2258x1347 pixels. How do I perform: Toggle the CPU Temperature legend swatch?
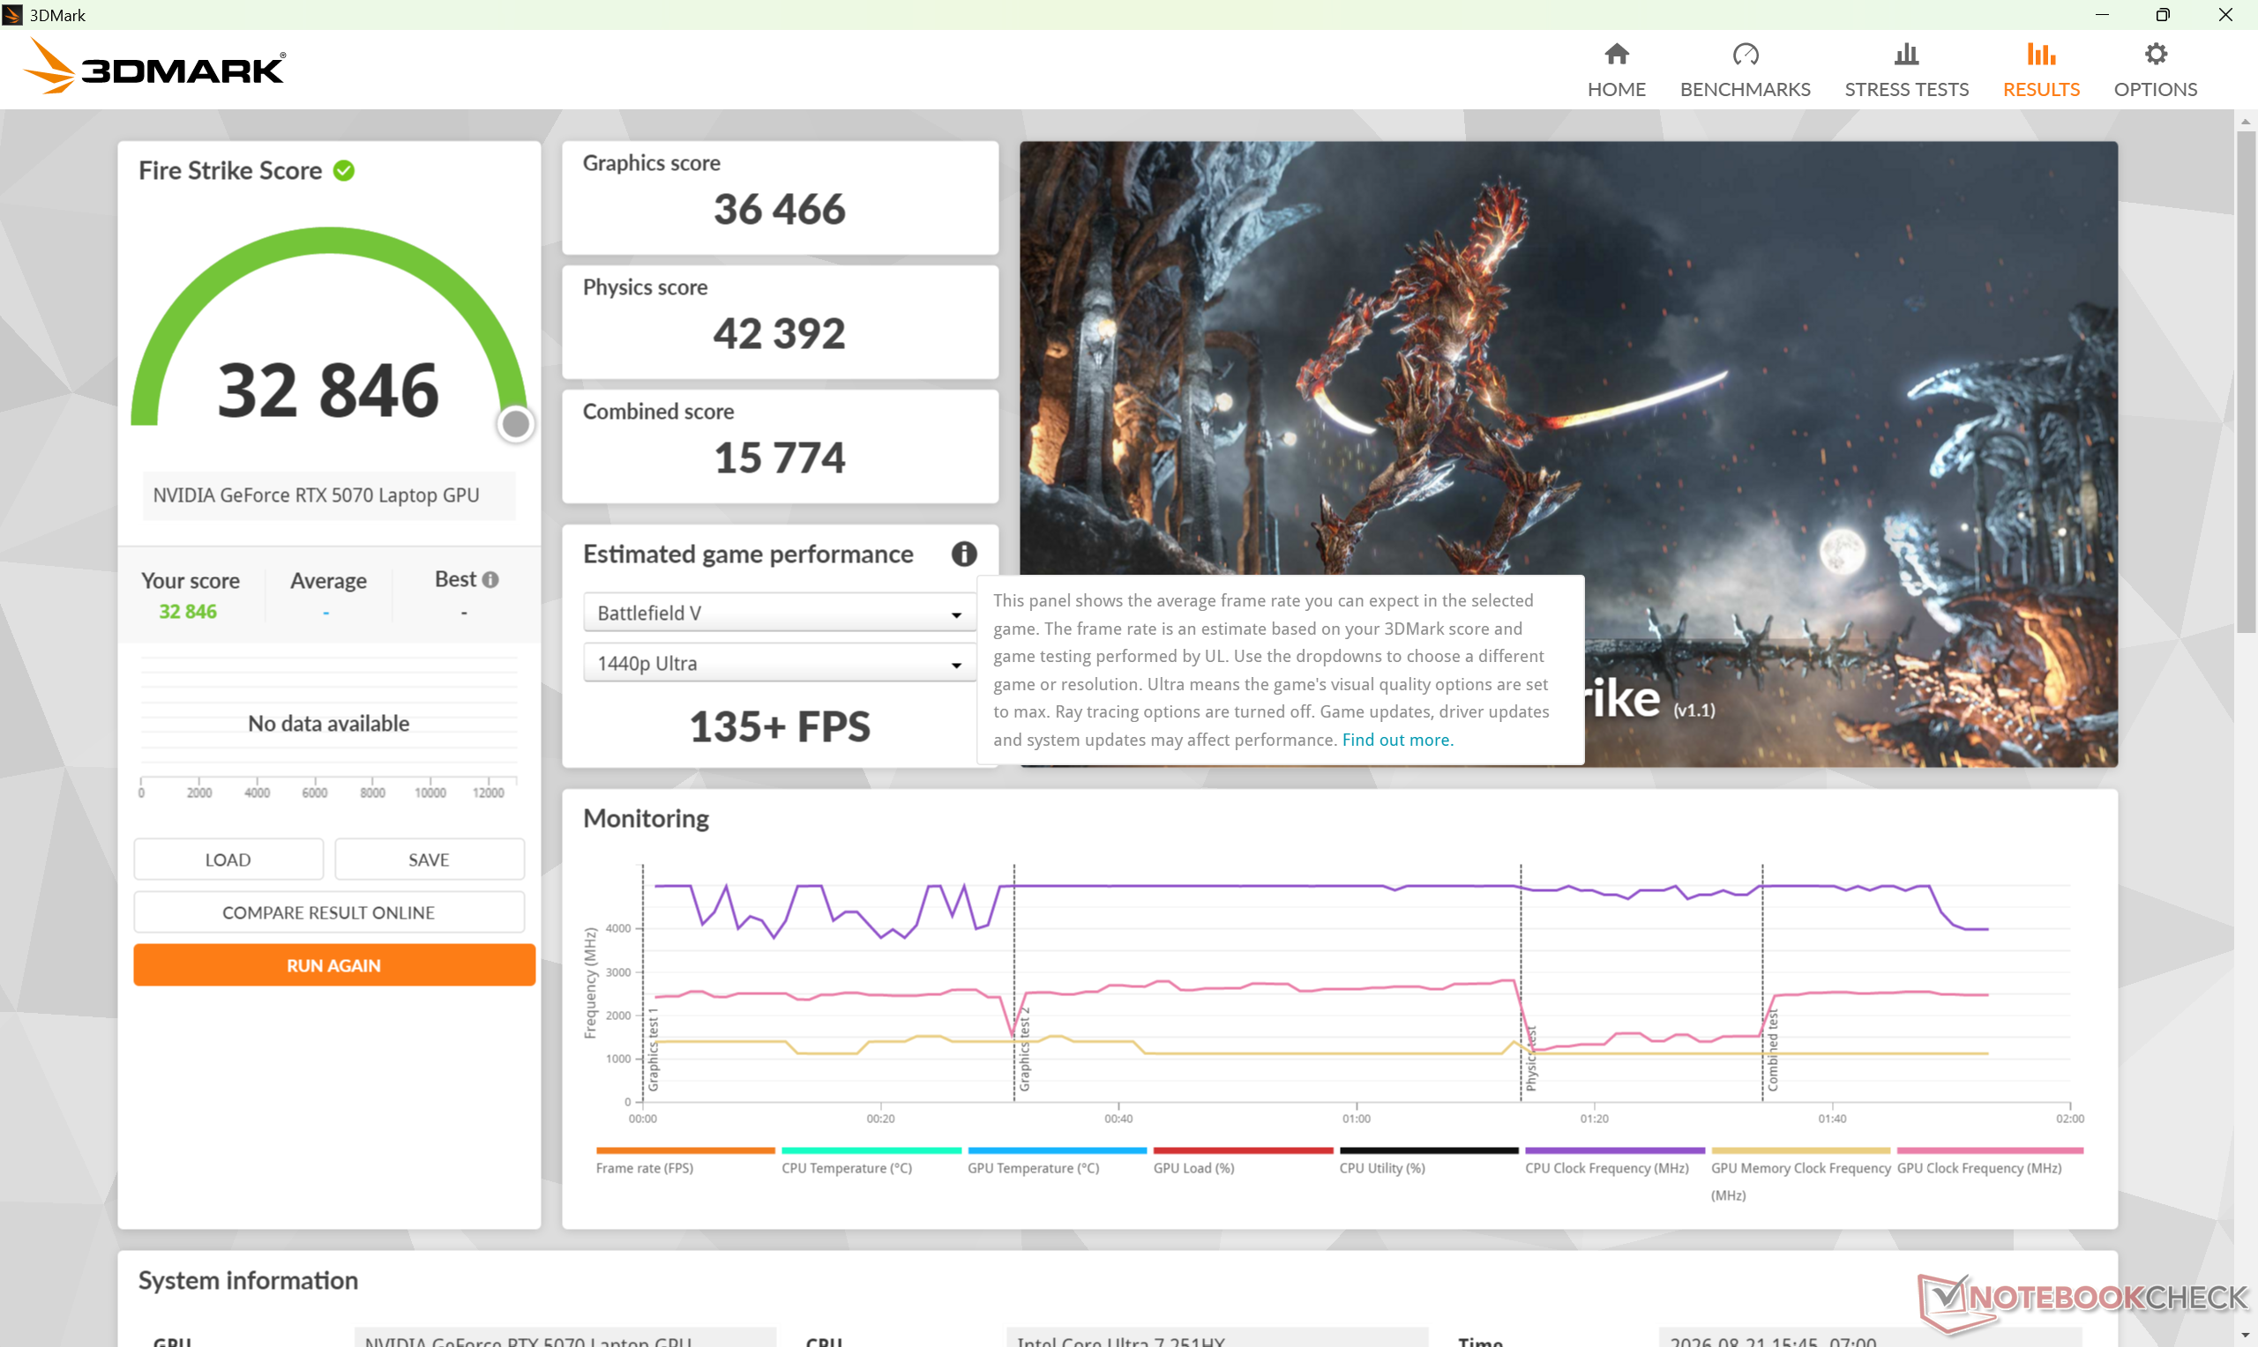pyautogui.click(x=871, y=1151)
